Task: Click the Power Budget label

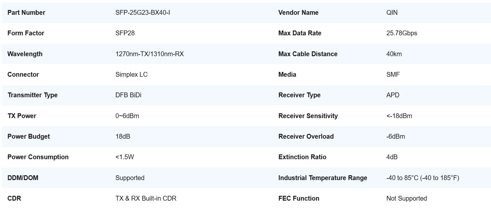Action: click(x=29, y=136)
